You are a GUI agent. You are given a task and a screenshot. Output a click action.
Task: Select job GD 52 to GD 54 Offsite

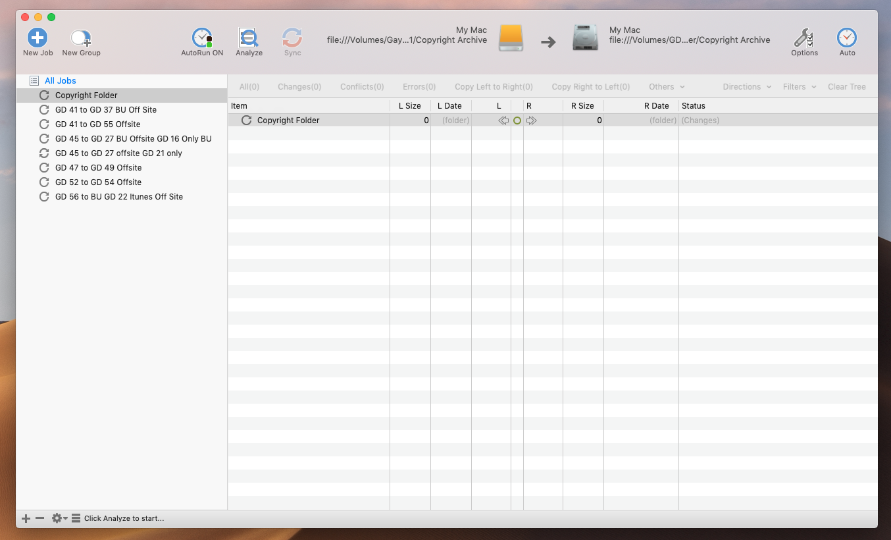click(98, 182)
